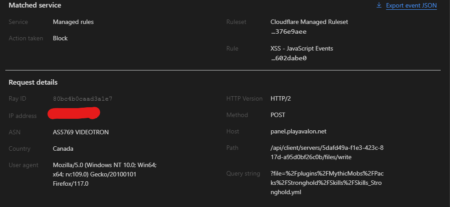This screenshot has height=207, width=450.
Task: Click the Ray ID value 80bc4b0caad3a1e7
Action: pos(82,99)
